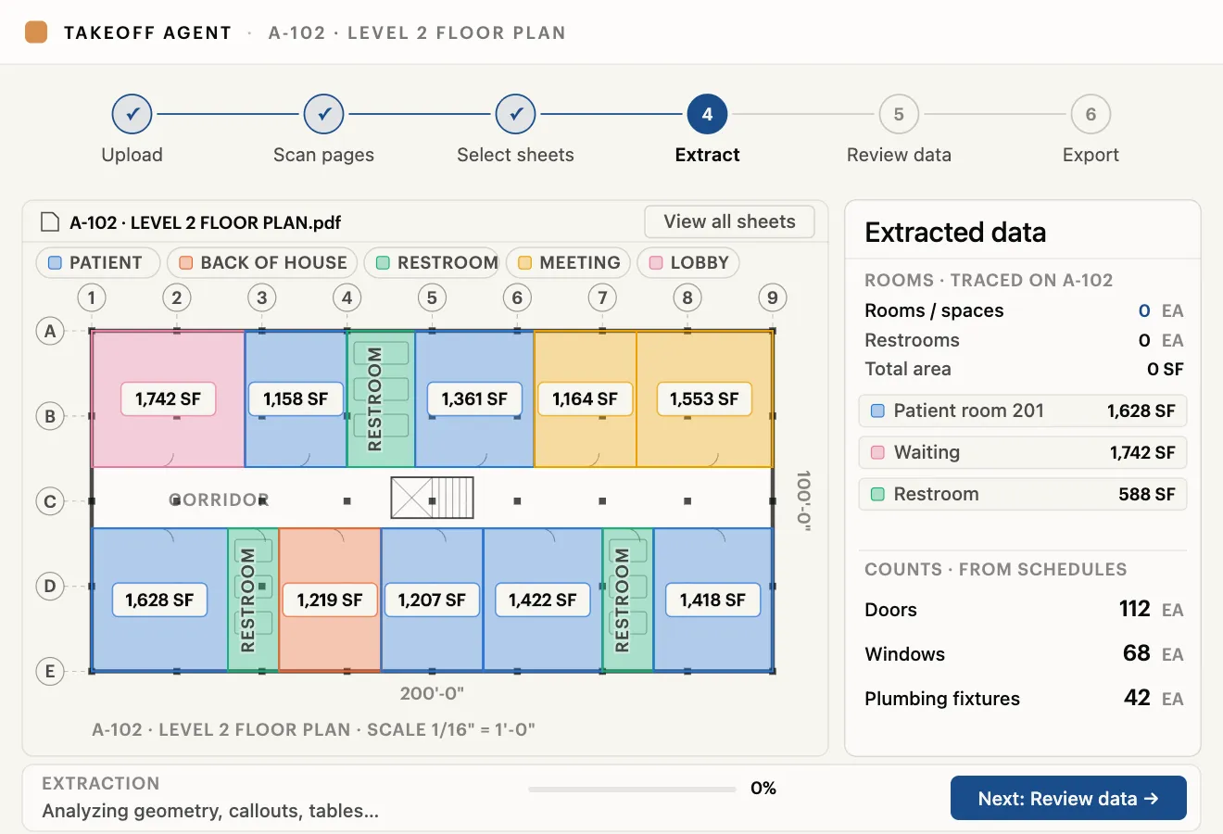Toggle the PATIENT legend filter
Viewport: 1223px width, 834px height.
click(98, 262)
